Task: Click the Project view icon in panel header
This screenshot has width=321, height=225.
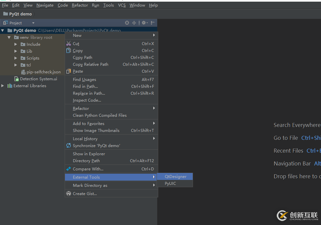Action: coord(6,23)
